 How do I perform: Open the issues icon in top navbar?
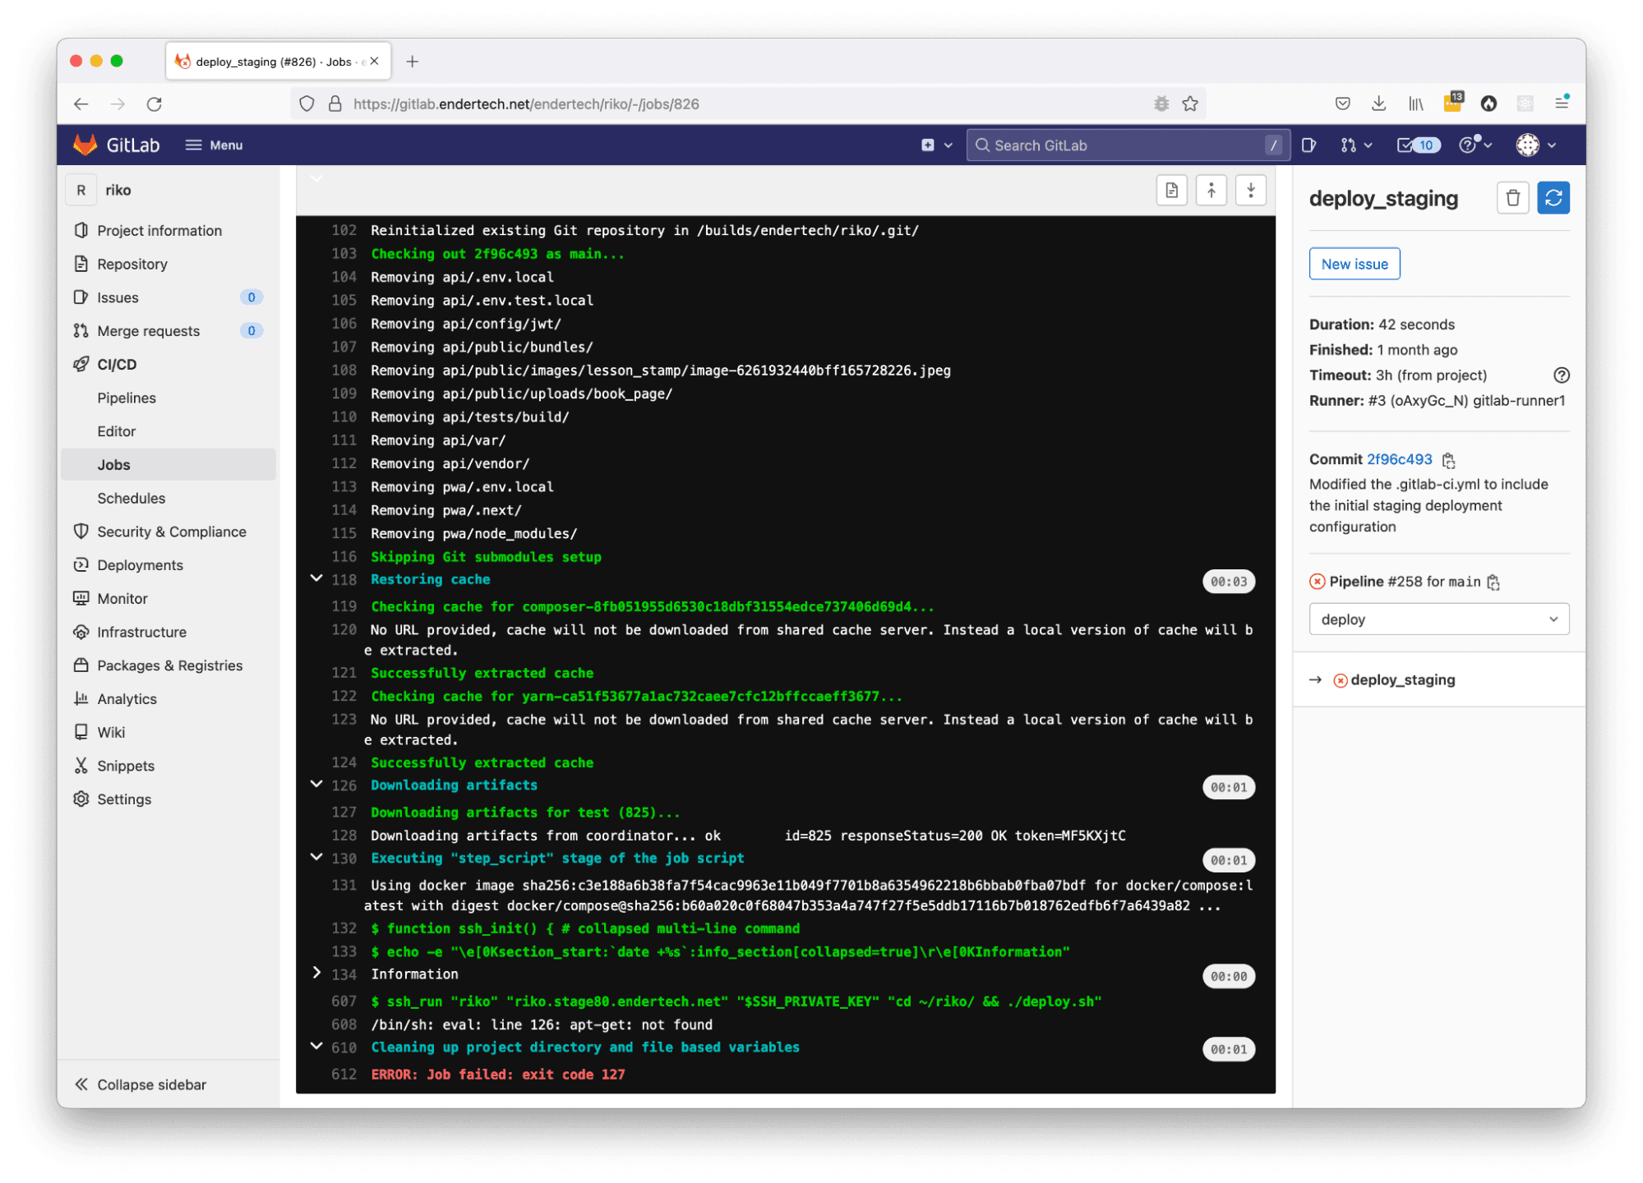coord(1309,145)
